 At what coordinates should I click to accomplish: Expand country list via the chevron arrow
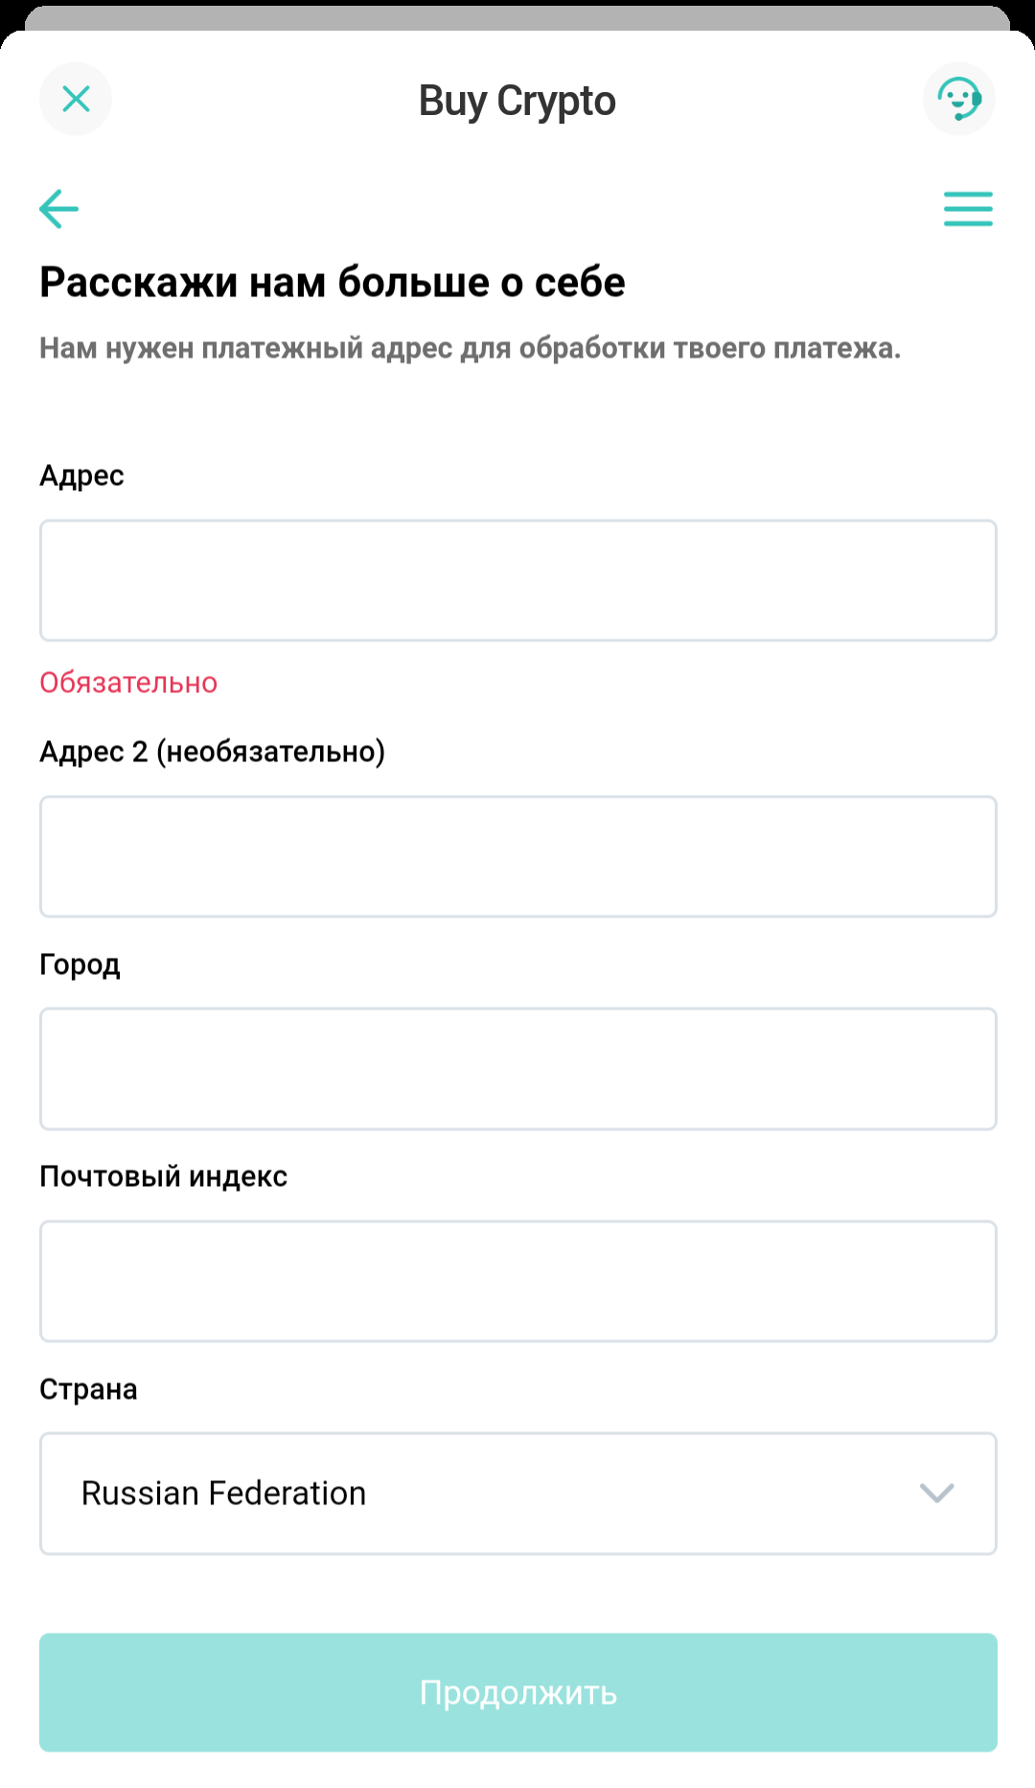[936, 1494]
